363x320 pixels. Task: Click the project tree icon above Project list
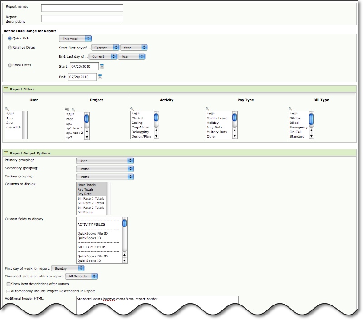point(68,109)
